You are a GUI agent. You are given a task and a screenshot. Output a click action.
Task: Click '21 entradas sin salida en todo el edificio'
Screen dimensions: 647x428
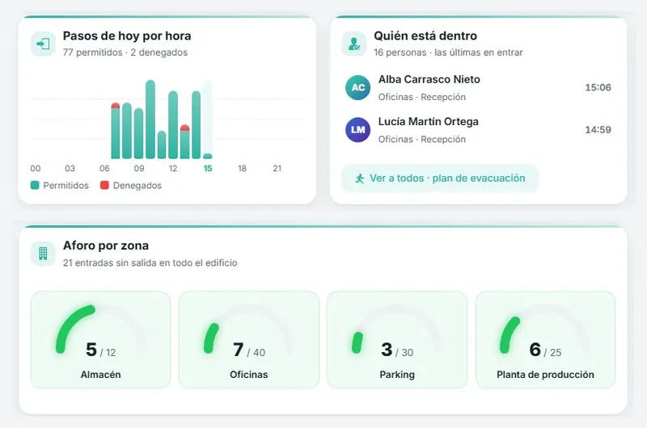click(x=150, y=262)
